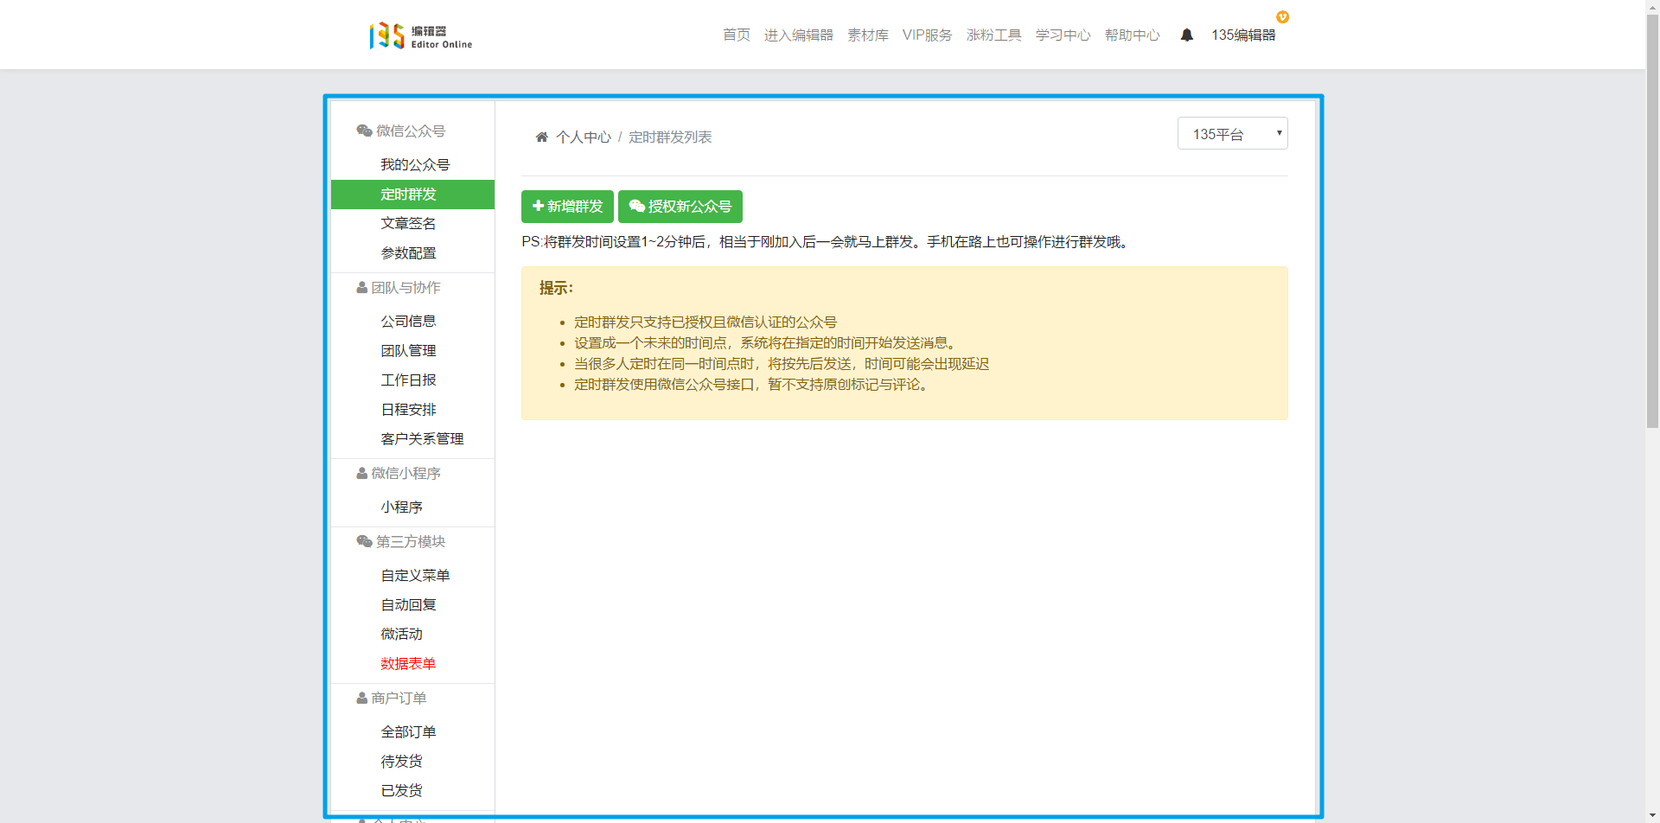
Task: Click the orange VIP badge icon
Action: point(1282,17)
